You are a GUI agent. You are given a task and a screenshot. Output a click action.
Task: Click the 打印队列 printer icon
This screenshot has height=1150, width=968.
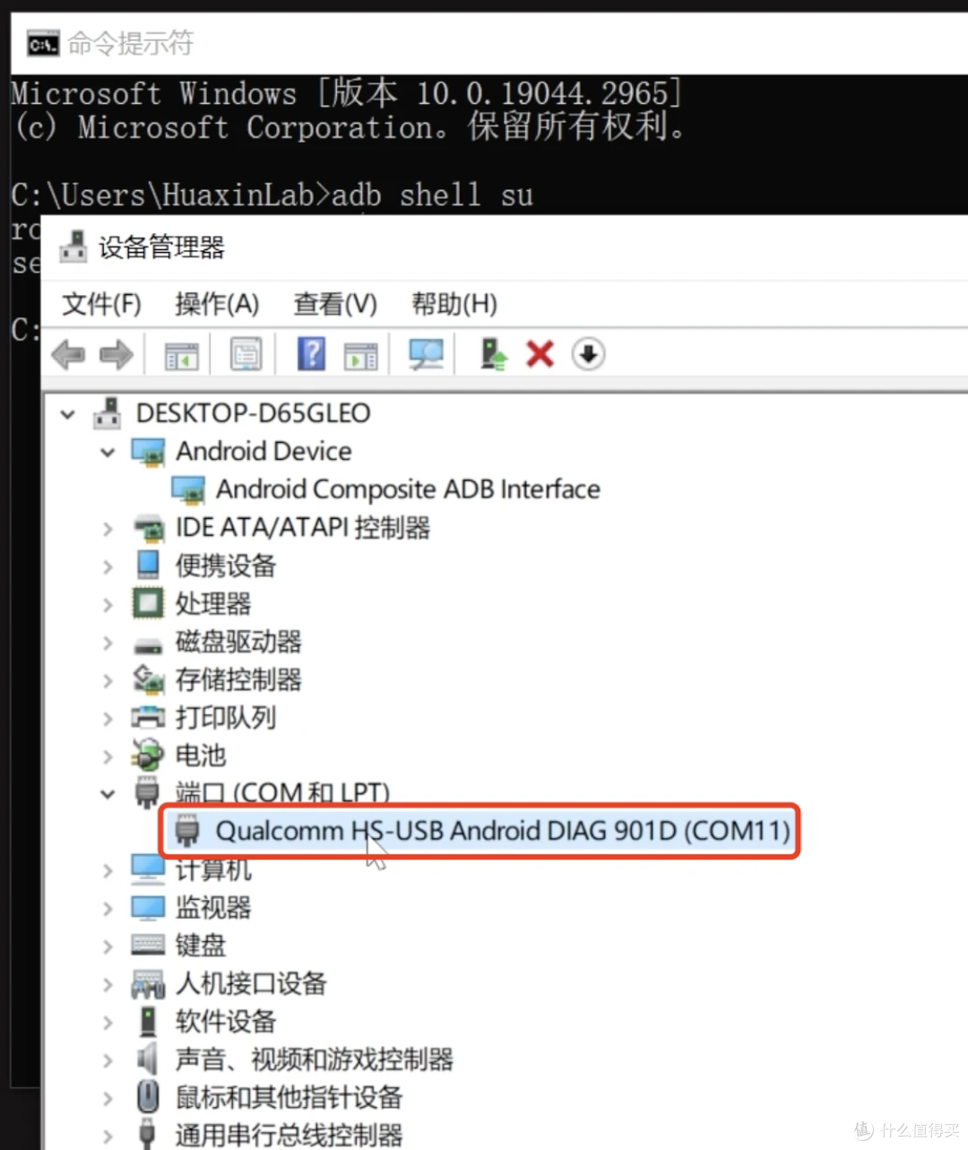click(x=148, y=717)
